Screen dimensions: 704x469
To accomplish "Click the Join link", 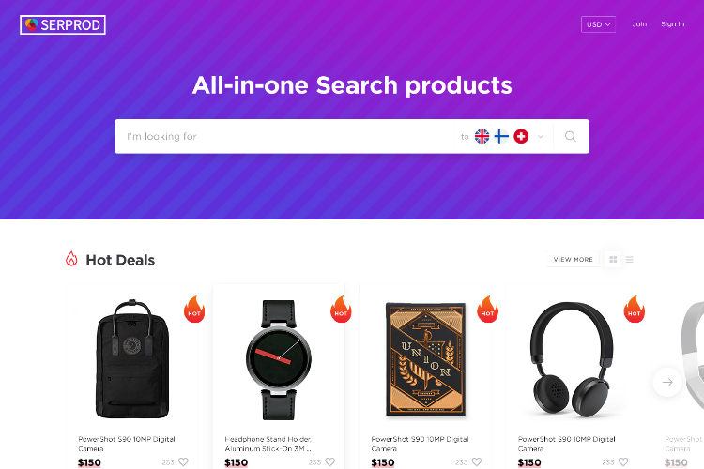I will point(639,24).
